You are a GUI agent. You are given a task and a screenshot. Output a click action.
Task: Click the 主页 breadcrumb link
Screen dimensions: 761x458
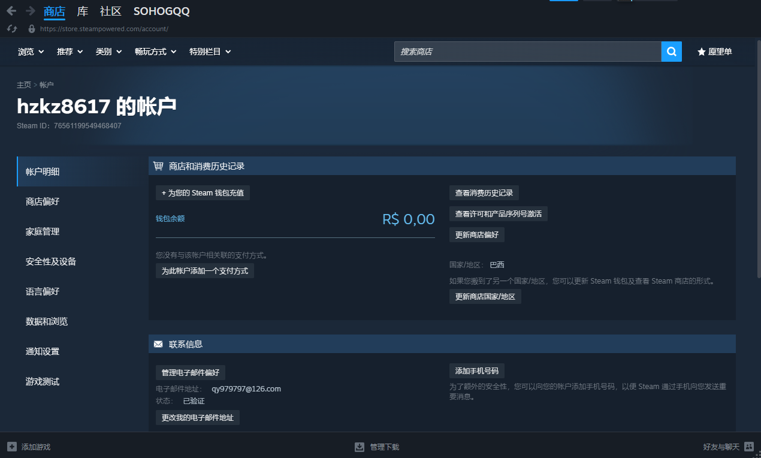pos(24,85)
